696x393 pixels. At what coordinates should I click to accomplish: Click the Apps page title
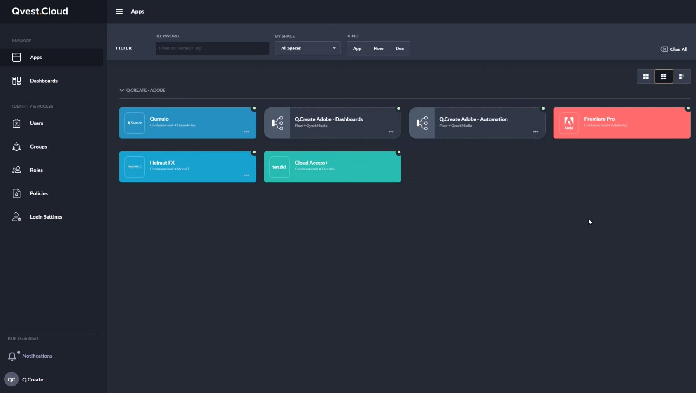(137, 12)
